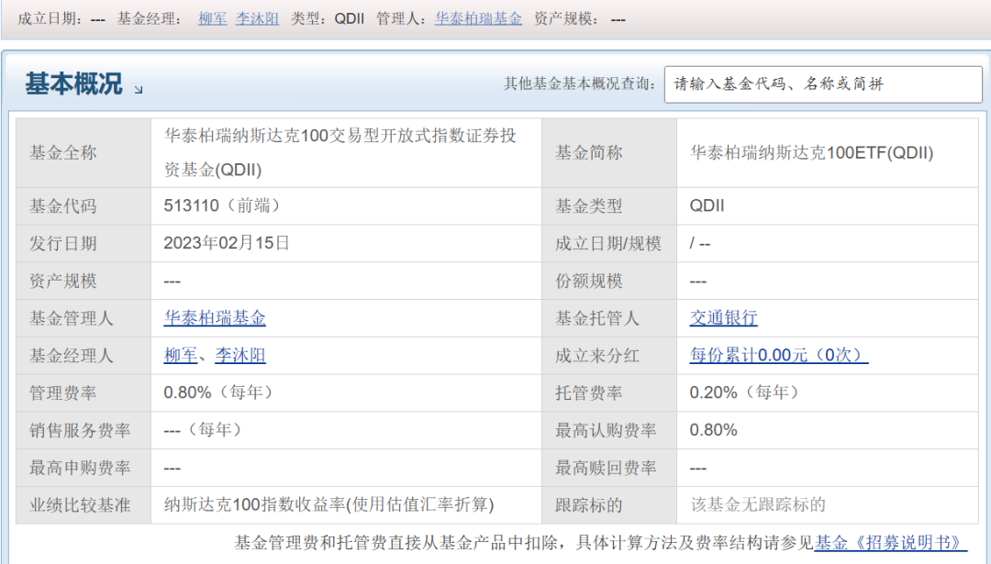Screen dimensions: 991x564
Task: Click 份额规模 label cell
Action: click(609, 281)
